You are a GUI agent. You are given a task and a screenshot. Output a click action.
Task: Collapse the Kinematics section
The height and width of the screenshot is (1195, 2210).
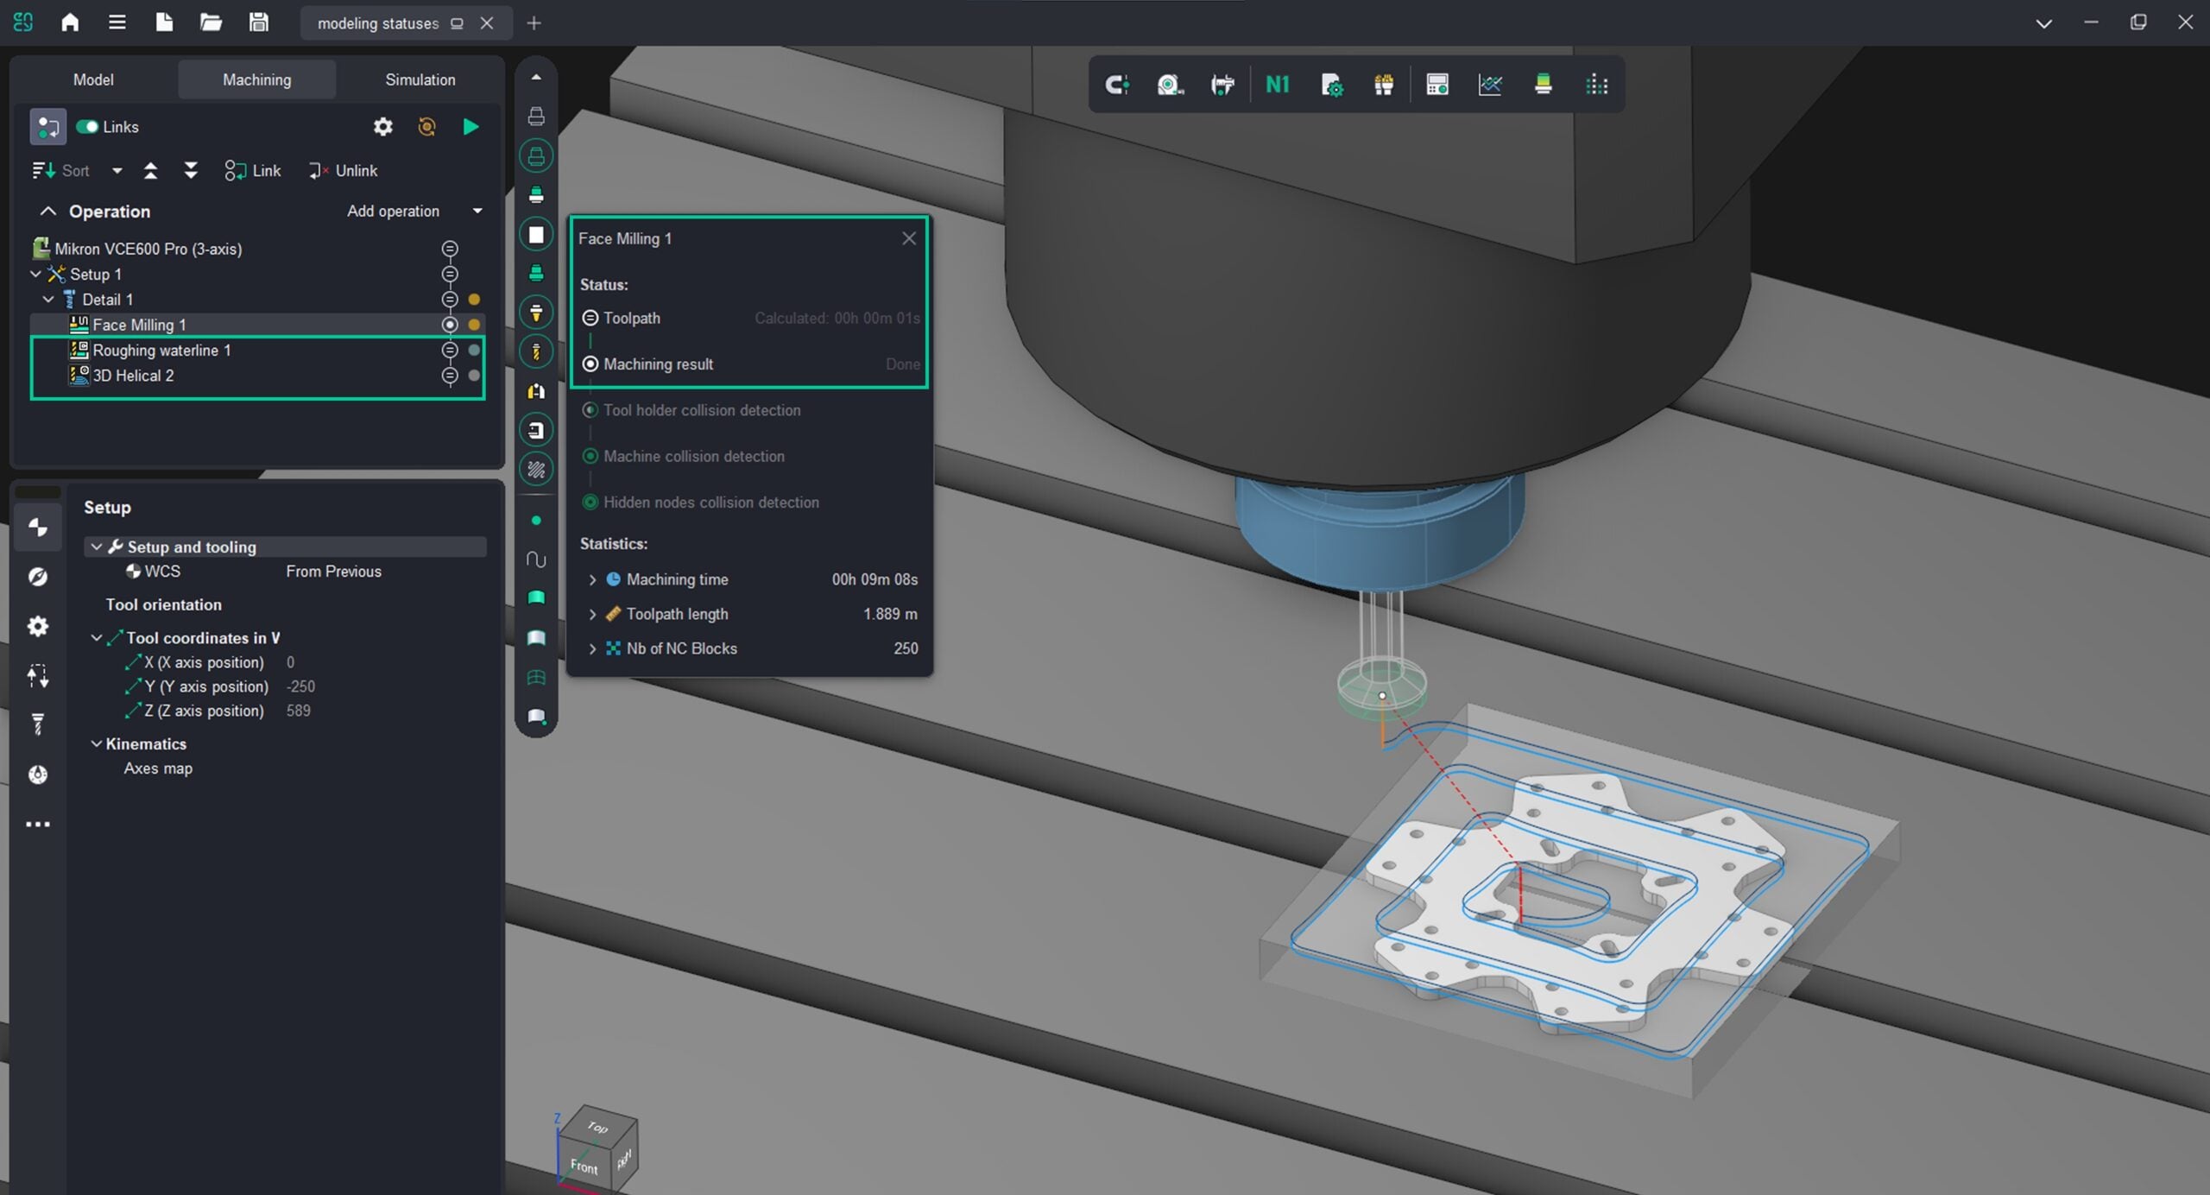[x=97, y=743]
